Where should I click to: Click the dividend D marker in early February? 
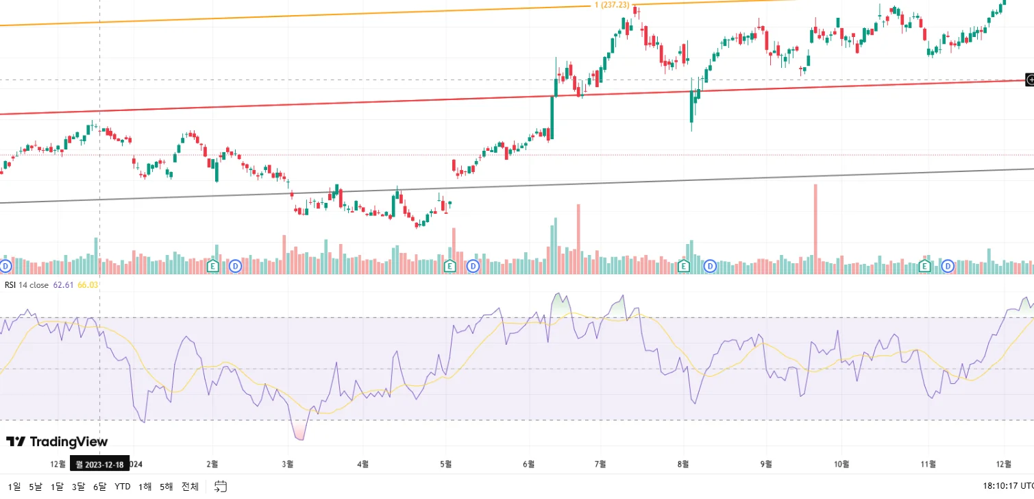[235, 265]
